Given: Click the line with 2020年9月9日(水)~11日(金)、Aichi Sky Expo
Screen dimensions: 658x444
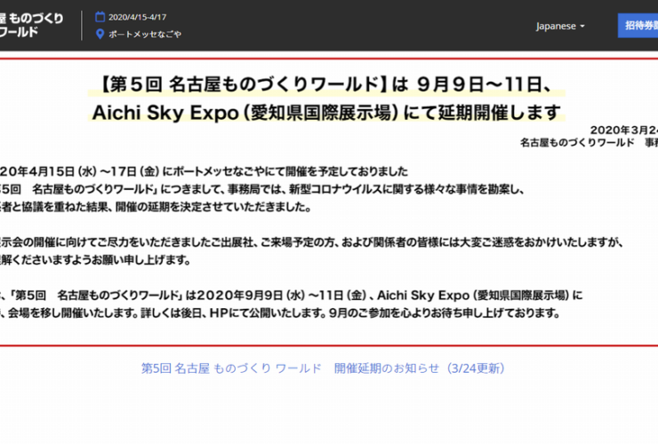Looking at the screenshot, I should [292, 295].
